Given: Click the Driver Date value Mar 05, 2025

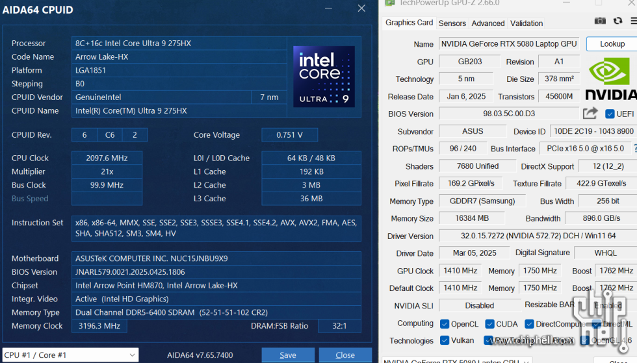Looking at the screenshot, I should click(474, 253).
